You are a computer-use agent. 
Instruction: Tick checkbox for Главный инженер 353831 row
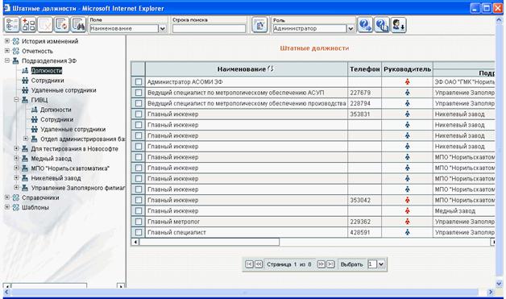tap(139, 114)
